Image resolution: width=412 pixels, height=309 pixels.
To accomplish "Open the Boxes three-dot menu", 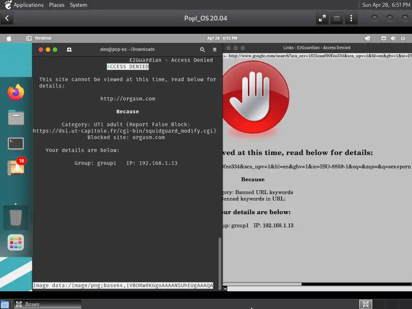I will tap(351, 18).
